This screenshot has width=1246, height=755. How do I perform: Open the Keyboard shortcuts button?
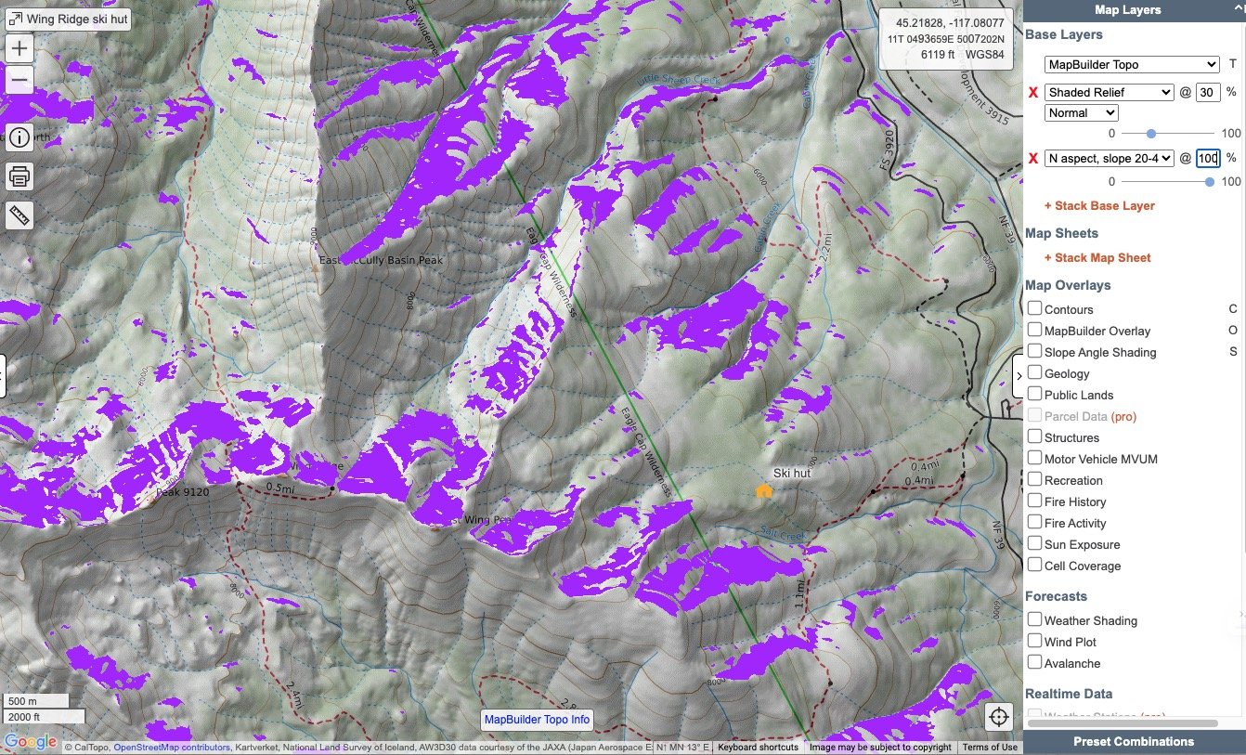[758, 747]
